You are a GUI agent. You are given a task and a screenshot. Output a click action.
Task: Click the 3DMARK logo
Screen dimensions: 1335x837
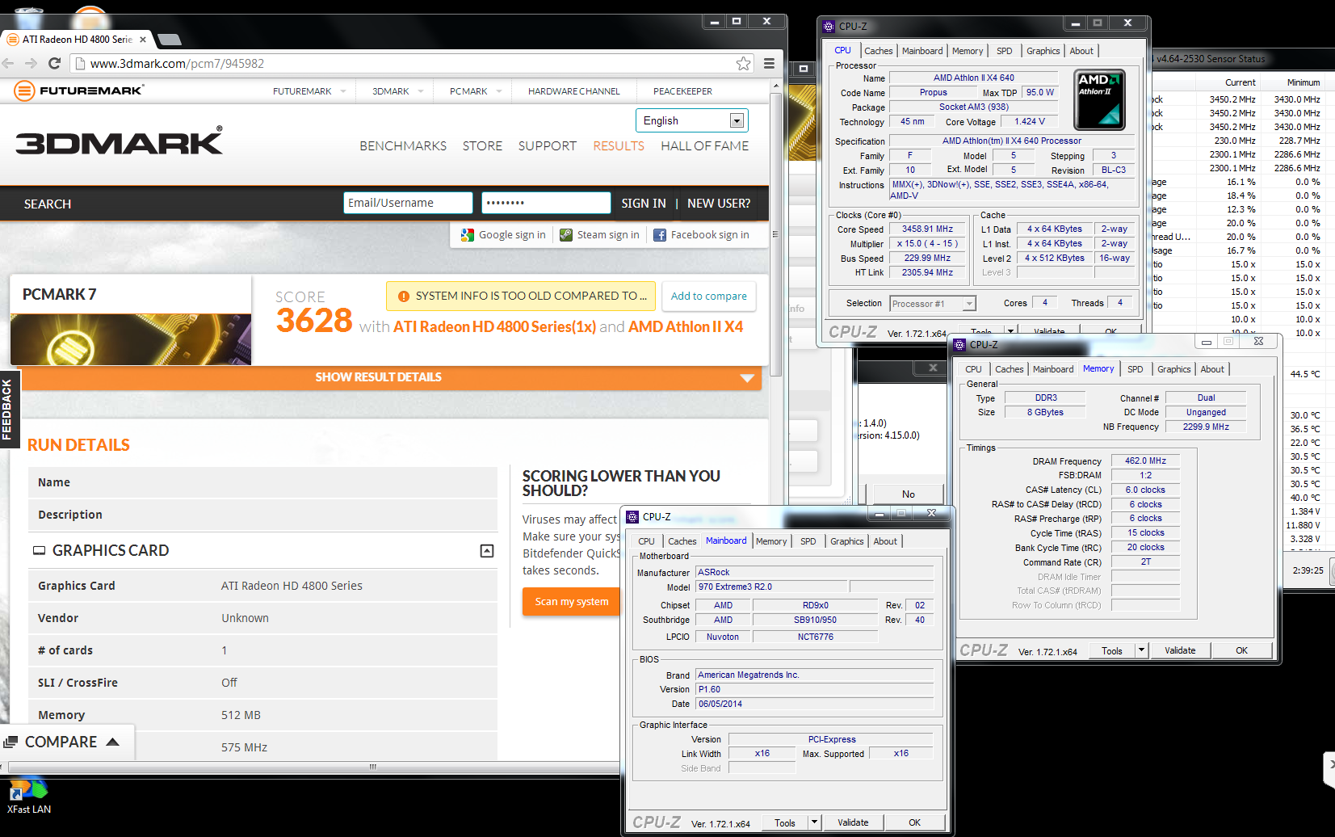coord(120,141)
